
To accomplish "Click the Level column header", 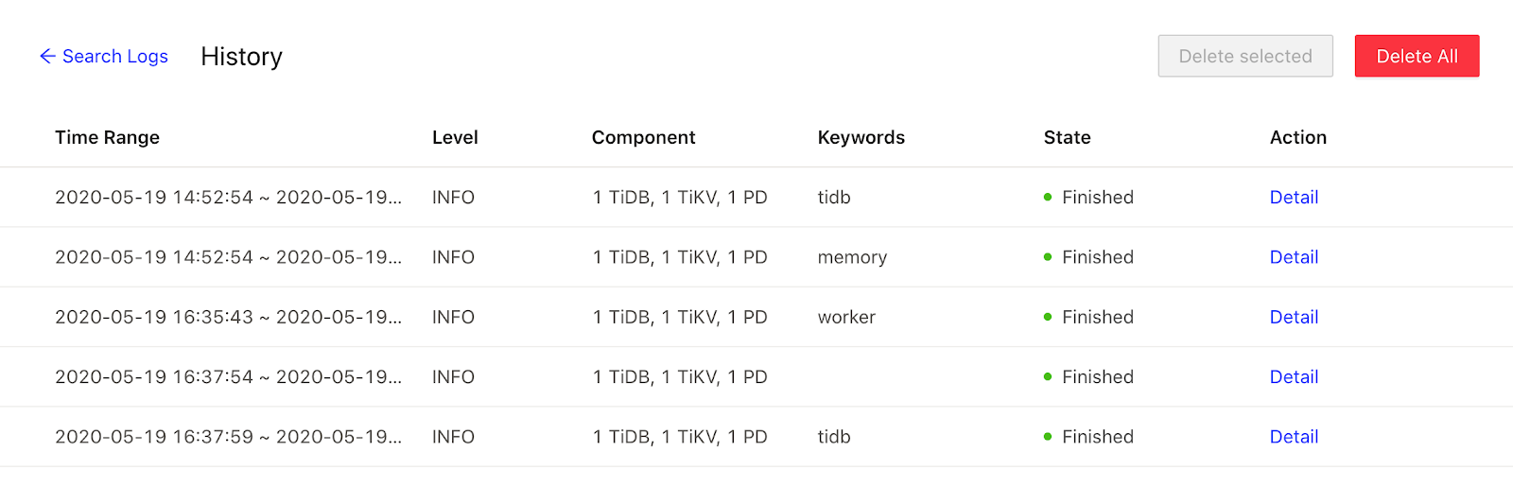I will click(x=455, y=138).
